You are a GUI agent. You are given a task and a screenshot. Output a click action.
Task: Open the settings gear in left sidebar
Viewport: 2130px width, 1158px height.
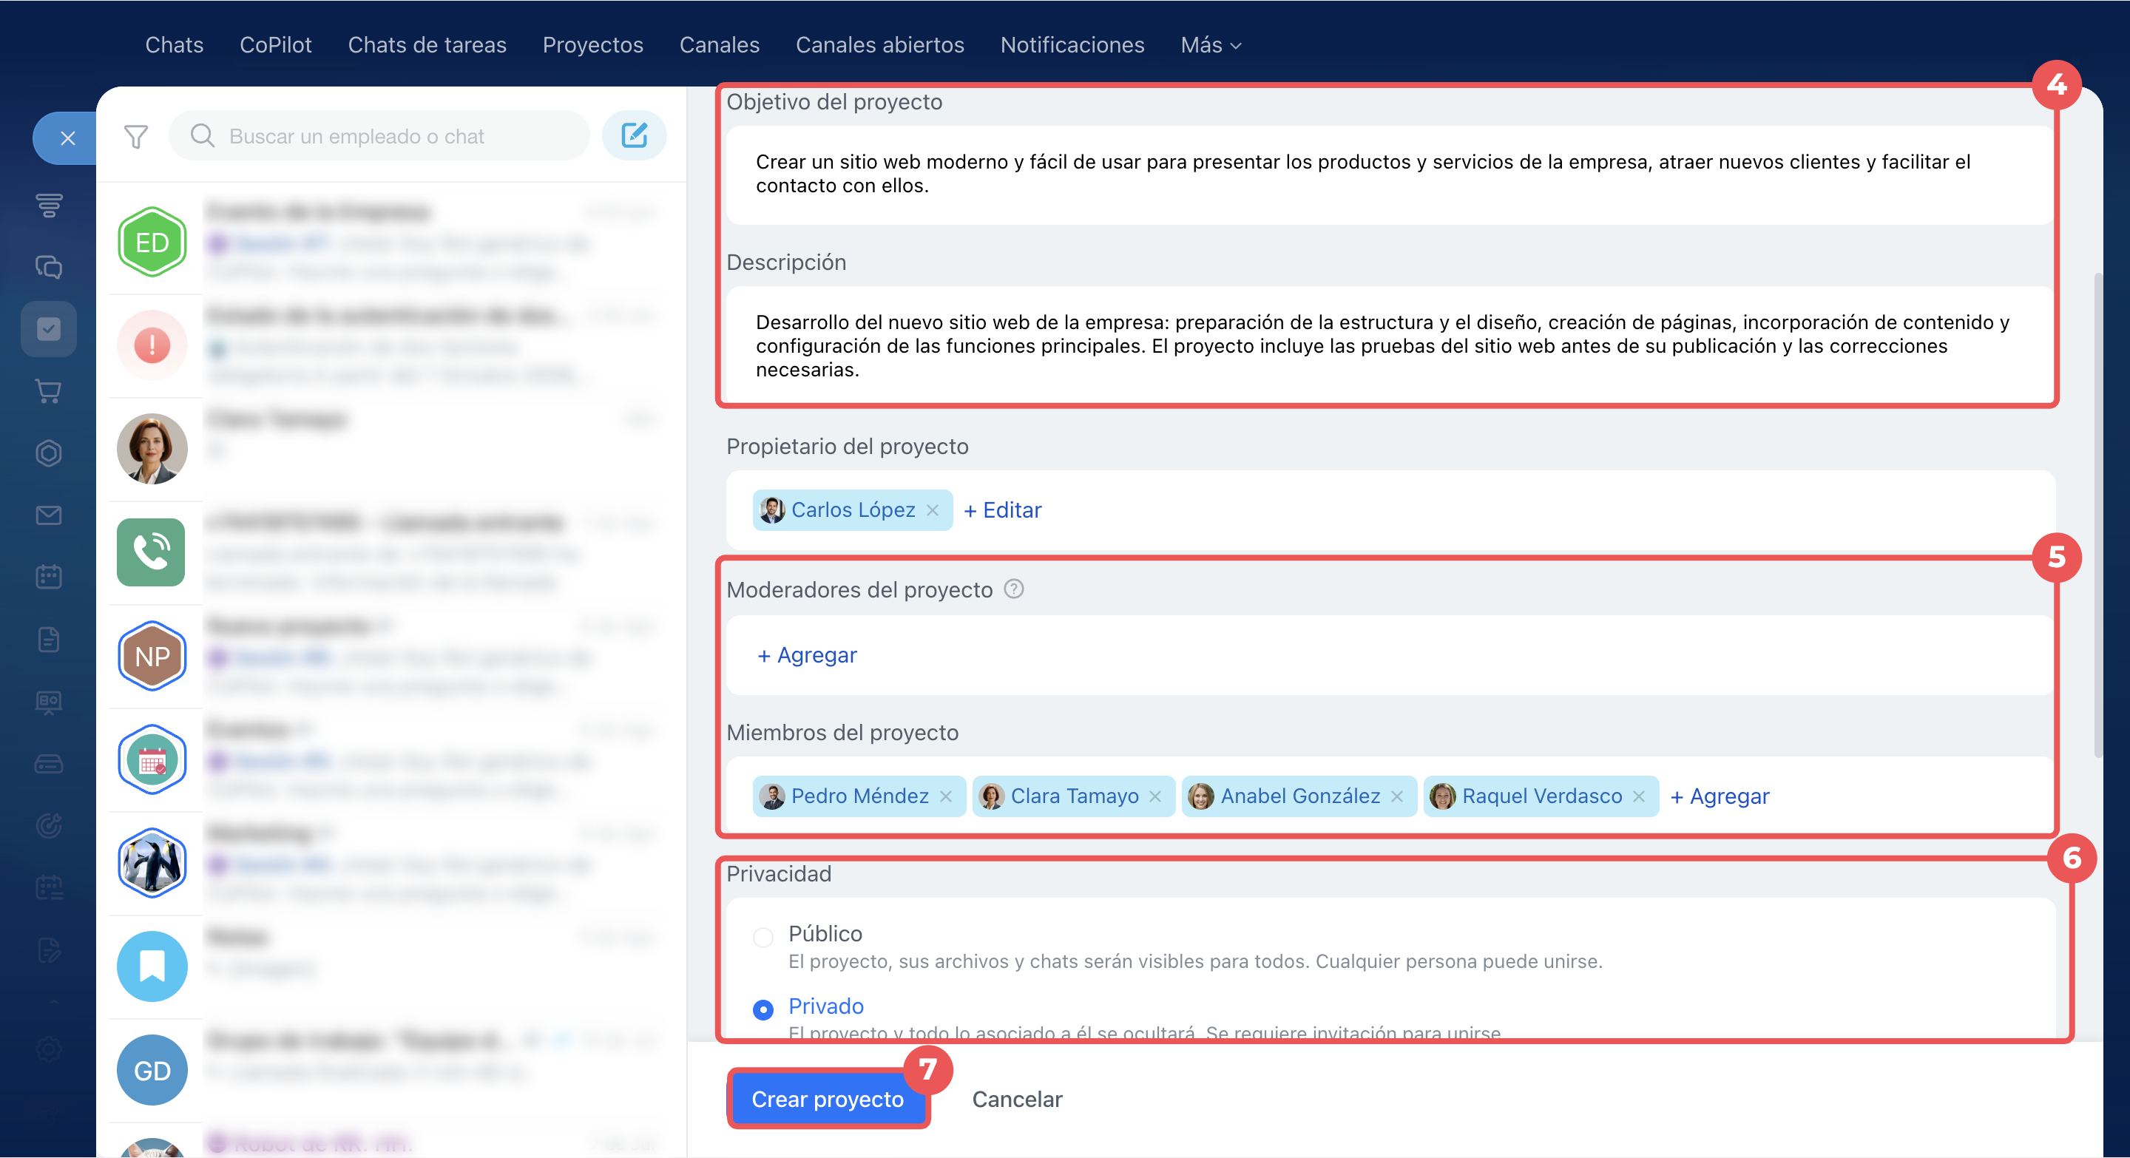pos(49,1049)
